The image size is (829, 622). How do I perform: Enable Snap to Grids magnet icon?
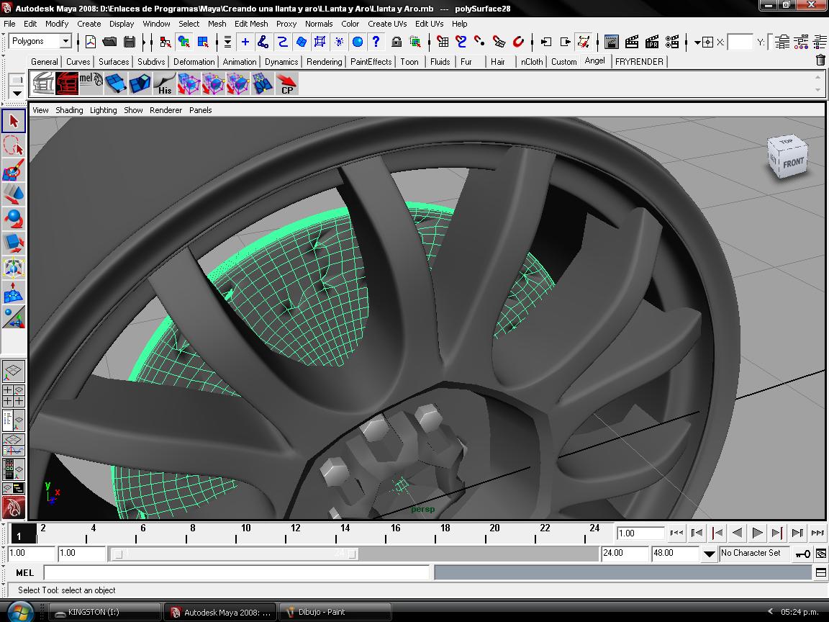click(x=443, y=42)
